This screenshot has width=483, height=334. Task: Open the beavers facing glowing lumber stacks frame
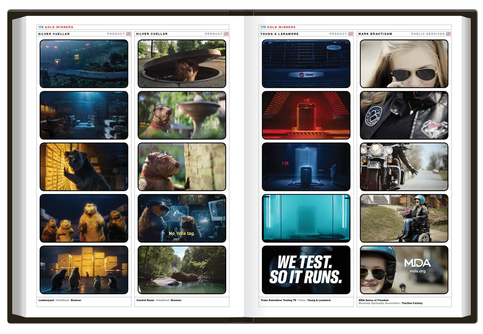(x=84, y=270)
